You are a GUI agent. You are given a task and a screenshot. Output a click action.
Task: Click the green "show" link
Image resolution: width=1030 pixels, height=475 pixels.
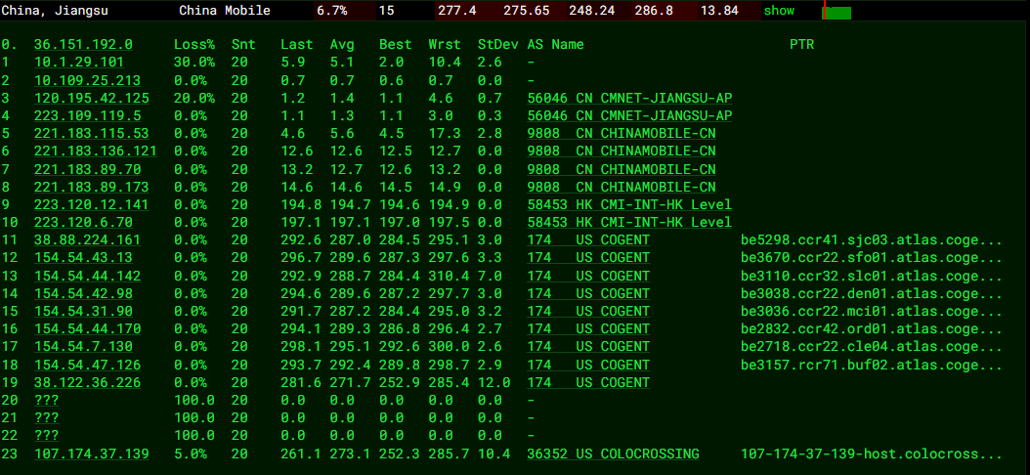[779, 11]
